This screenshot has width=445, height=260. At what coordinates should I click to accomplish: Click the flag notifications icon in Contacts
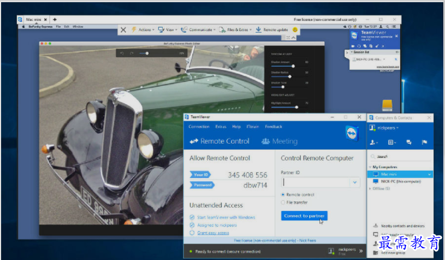click(424, 142)
